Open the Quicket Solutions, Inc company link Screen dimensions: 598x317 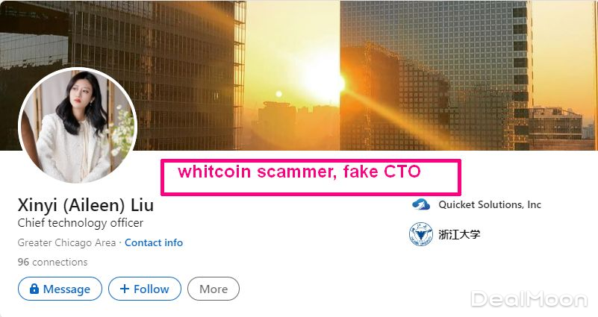[490, 204]
